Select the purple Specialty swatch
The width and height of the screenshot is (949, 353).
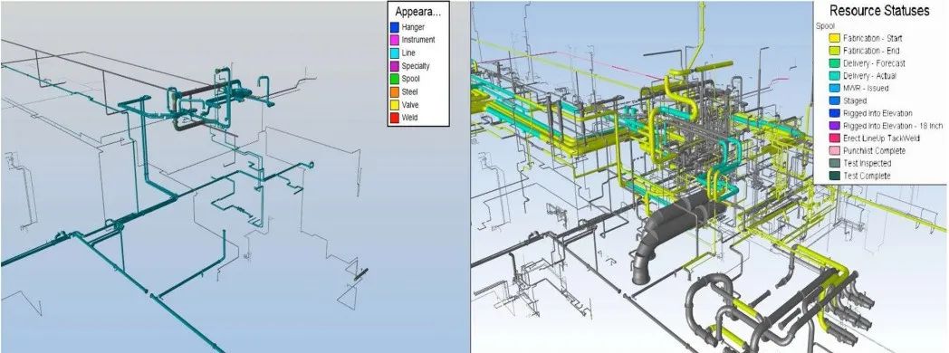(x=395, y=66)
